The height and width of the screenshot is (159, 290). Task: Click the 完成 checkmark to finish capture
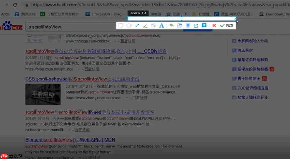[x=225, y=25]
